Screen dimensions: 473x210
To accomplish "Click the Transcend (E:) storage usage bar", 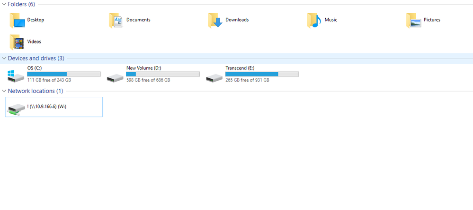I will click(x=262, y=74).
